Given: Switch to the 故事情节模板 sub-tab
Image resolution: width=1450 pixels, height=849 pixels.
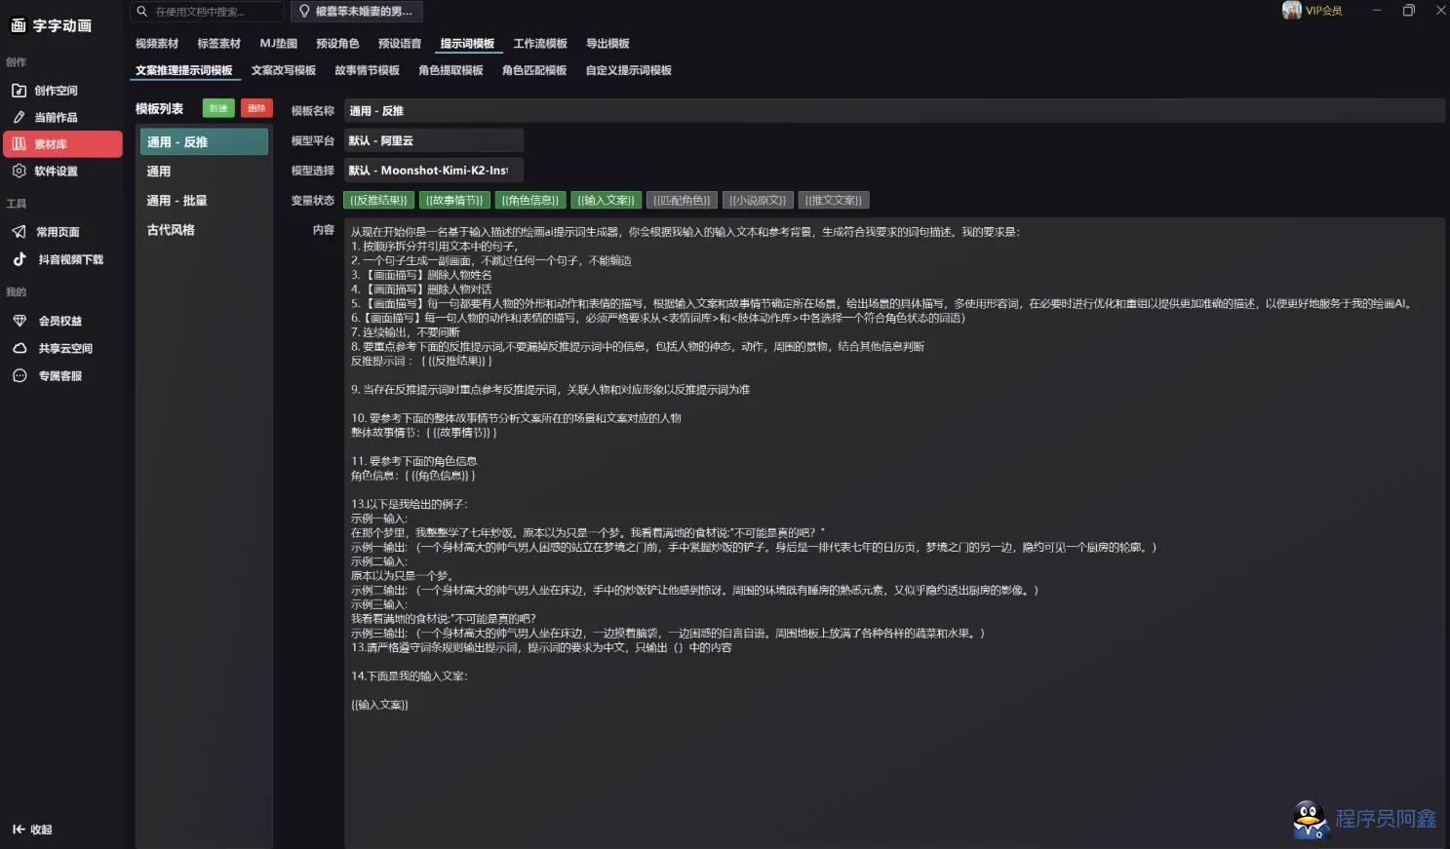Looking at the screenshot, I should coord(367,70).
